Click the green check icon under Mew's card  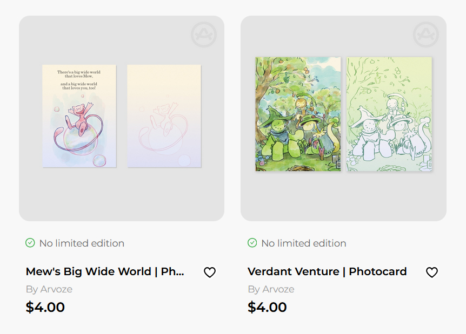click(30, 243)
